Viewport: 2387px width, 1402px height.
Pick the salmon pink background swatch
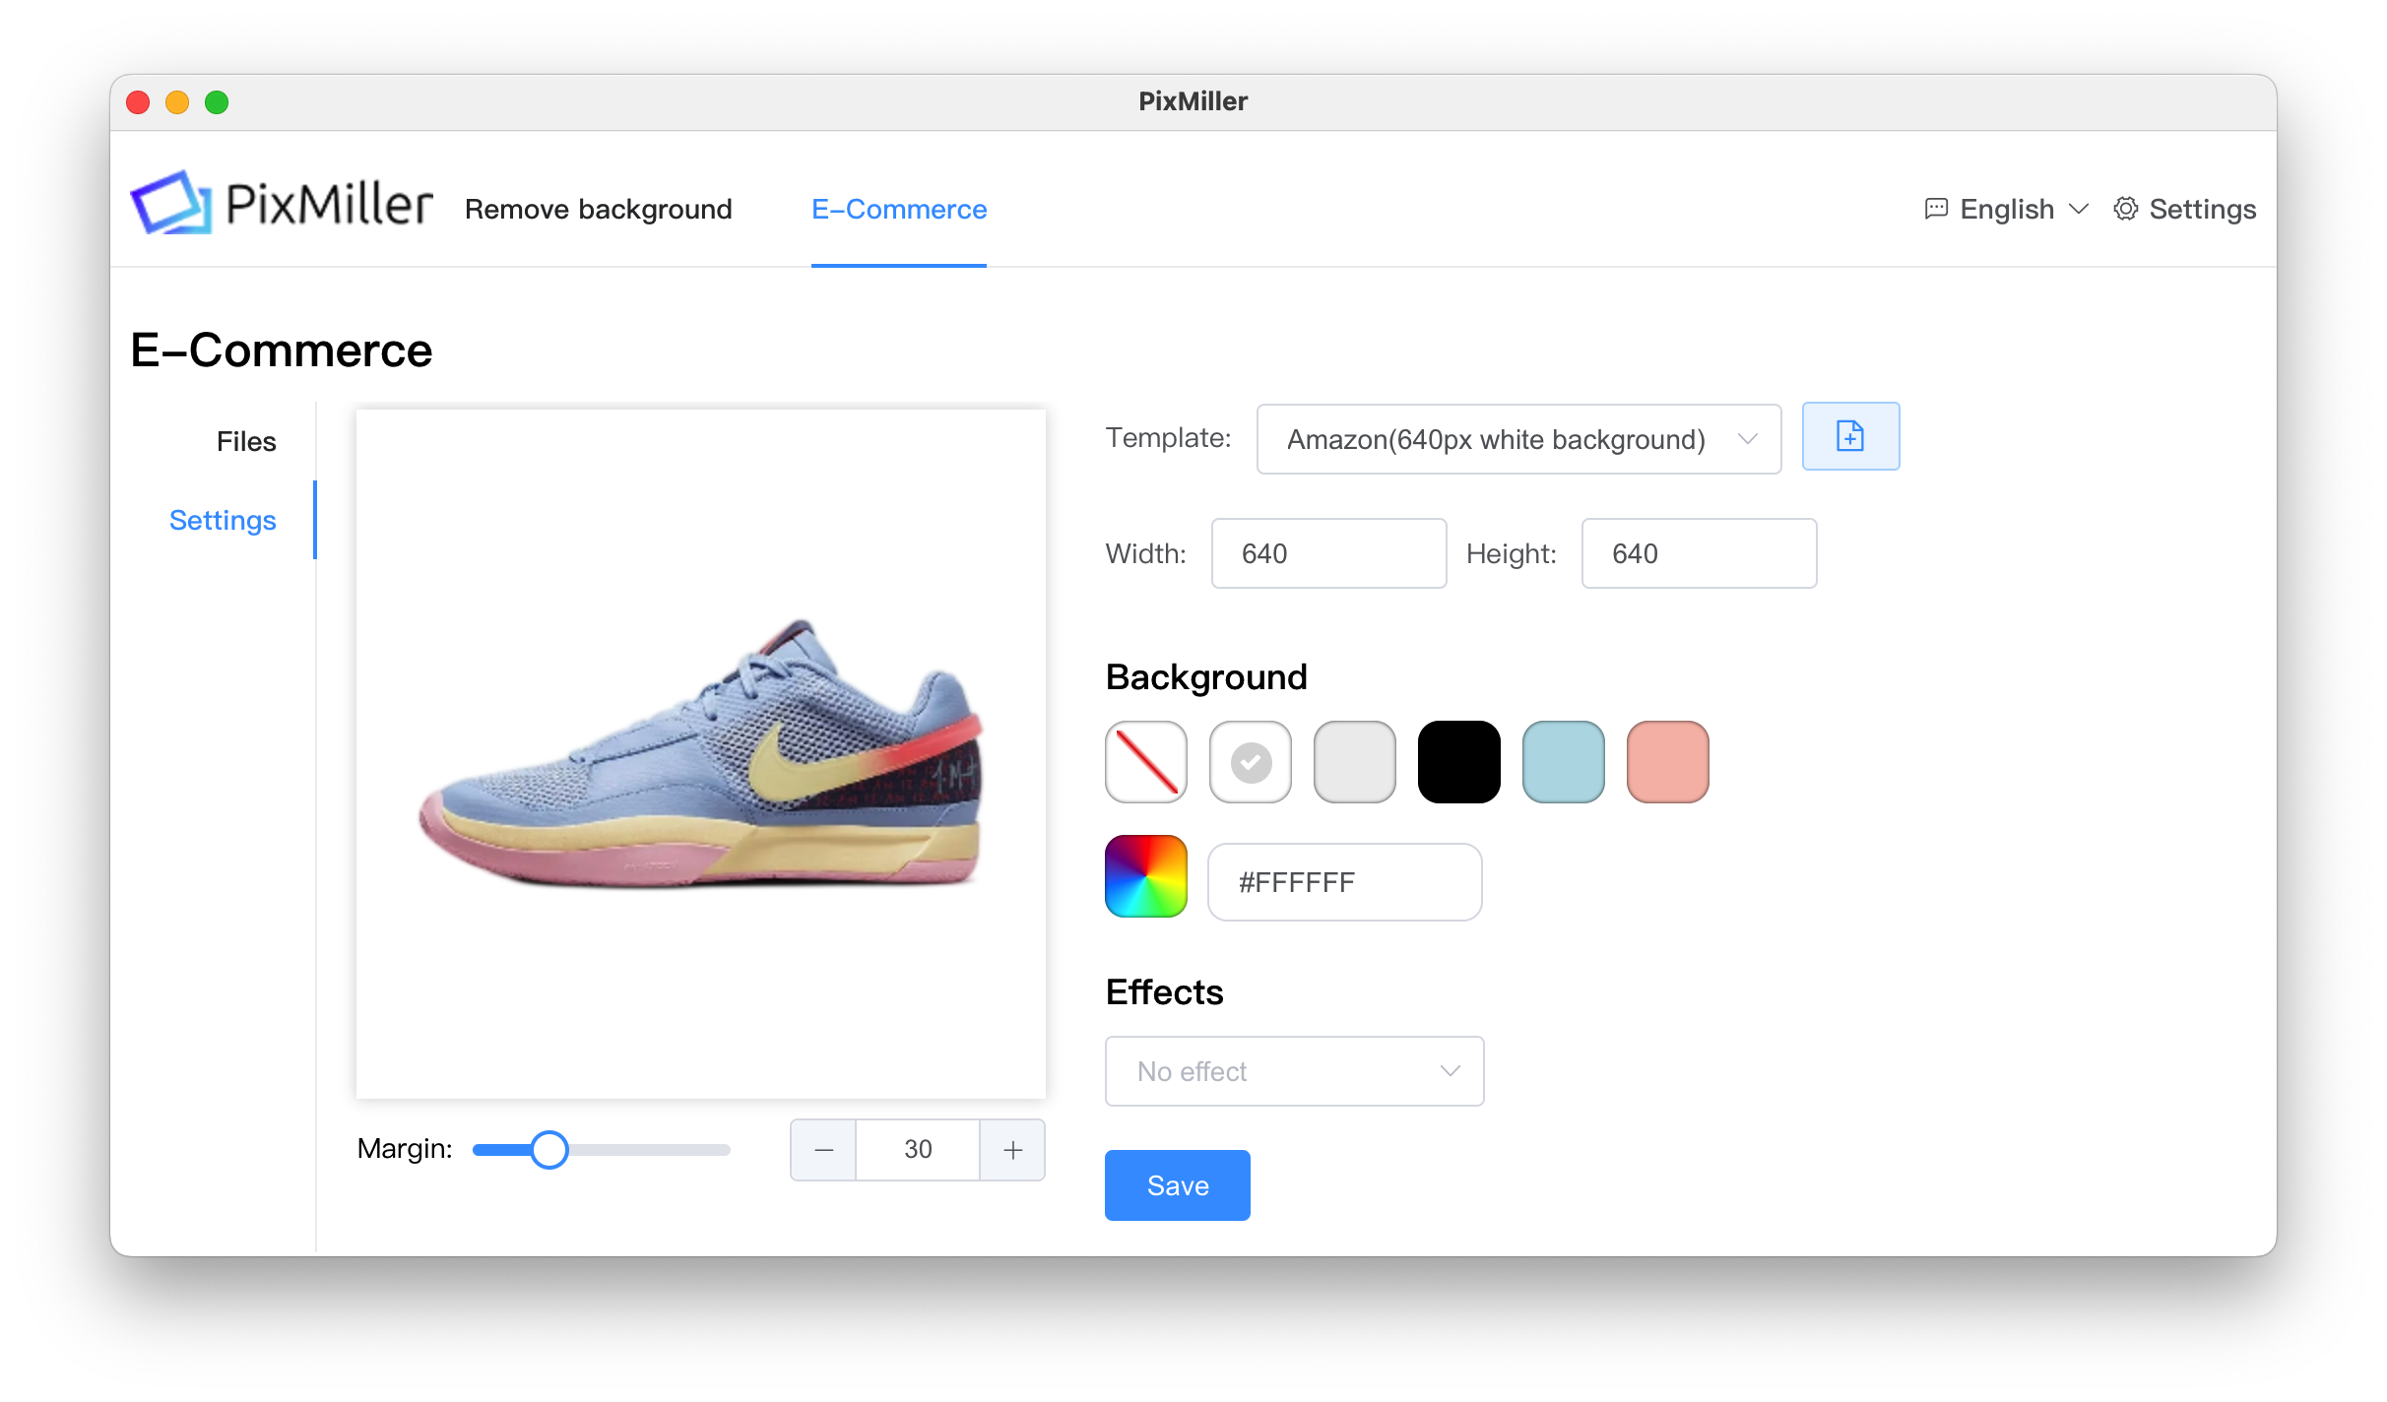[1668, 762]
